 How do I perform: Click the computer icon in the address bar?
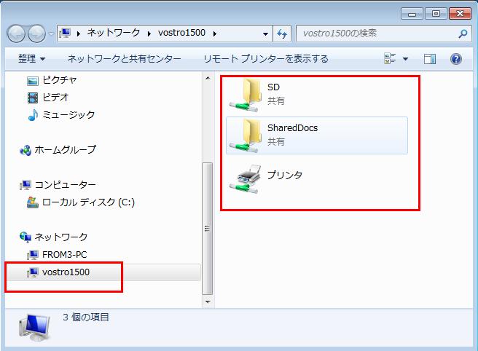(65, 33)
